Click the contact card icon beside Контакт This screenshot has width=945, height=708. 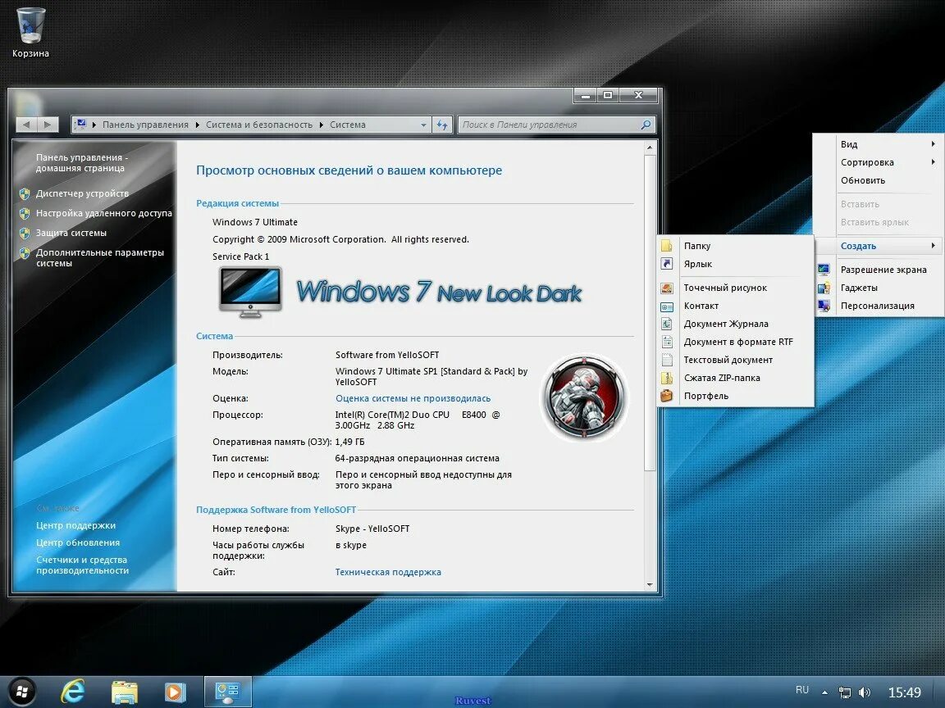click(667, 306)
